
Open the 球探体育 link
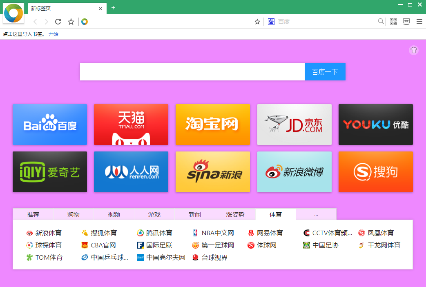[44, 245]
